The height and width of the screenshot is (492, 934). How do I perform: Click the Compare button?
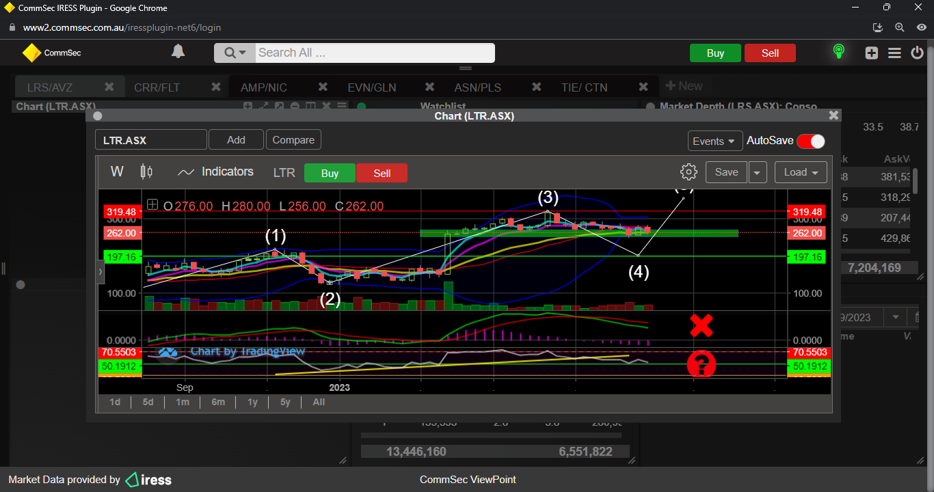coord(293,140)
